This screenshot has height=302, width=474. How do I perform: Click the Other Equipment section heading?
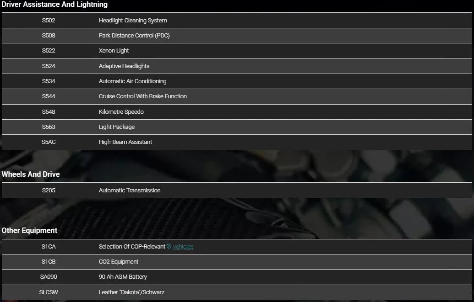tap(29, 230)
